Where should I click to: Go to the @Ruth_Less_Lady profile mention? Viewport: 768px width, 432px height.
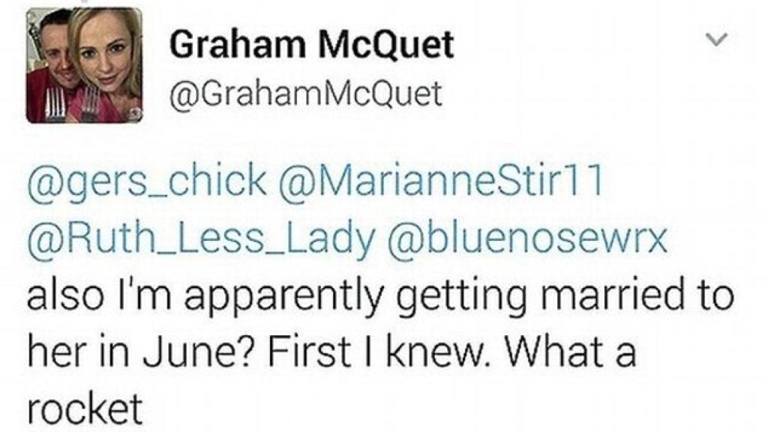[x=200, y=239]
